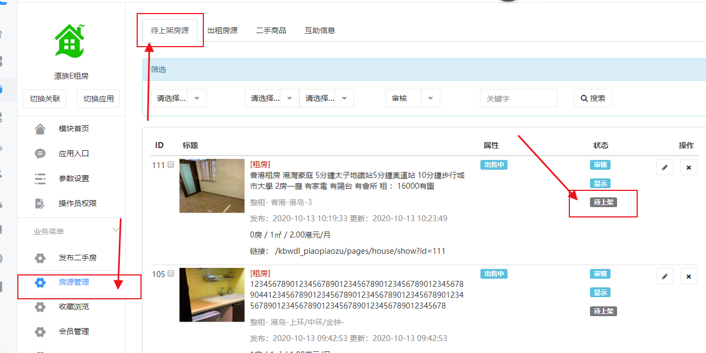This screenshot has height=353, width=706.
Task: Click the link text /kbwdl_piaopiaozu/pages/house/show?id=111
Action: 361,251
